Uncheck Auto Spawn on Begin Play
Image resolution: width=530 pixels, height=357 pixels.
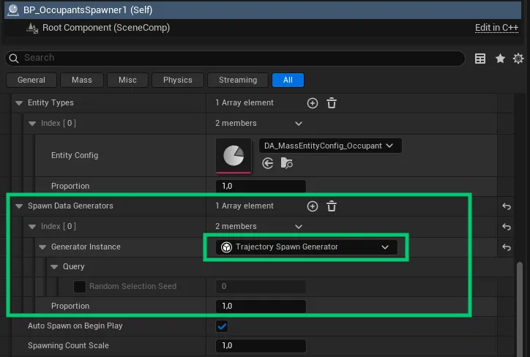pos(223,326)
